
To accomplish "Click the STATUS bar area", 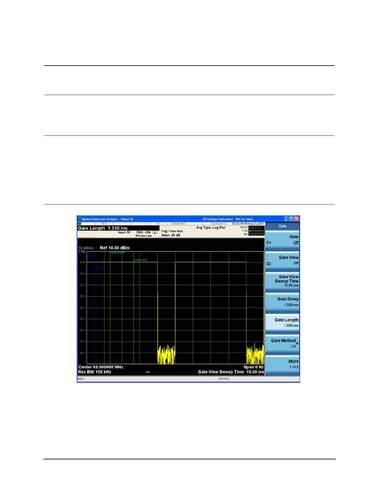I will [259, 379].
